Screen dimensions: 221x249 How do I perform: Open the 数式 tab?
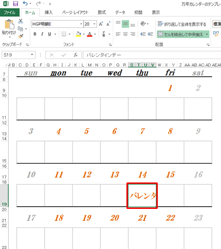pos(102,12)
